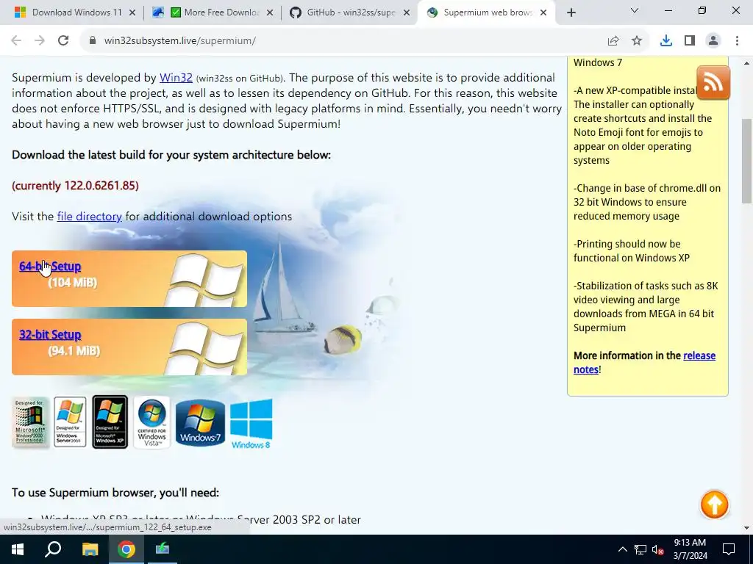Click the scrollbar down arrow
The height and width of the screenshot is (564, 753).
pyautogui.click(x=747, y=527)
